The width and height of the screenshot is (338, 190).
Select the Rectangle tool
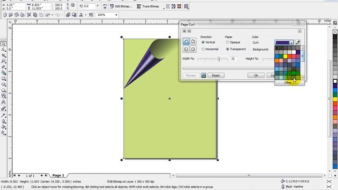pos(4,79)
